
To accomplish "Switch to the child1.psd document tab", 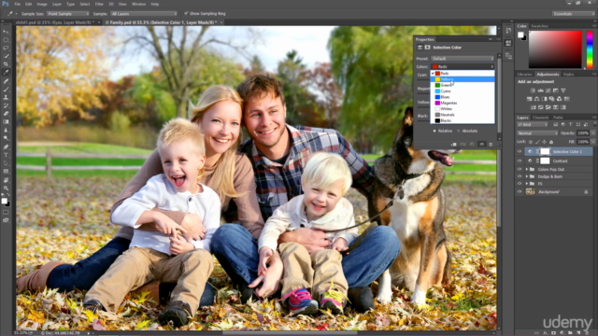I will [x=54, y=22].
